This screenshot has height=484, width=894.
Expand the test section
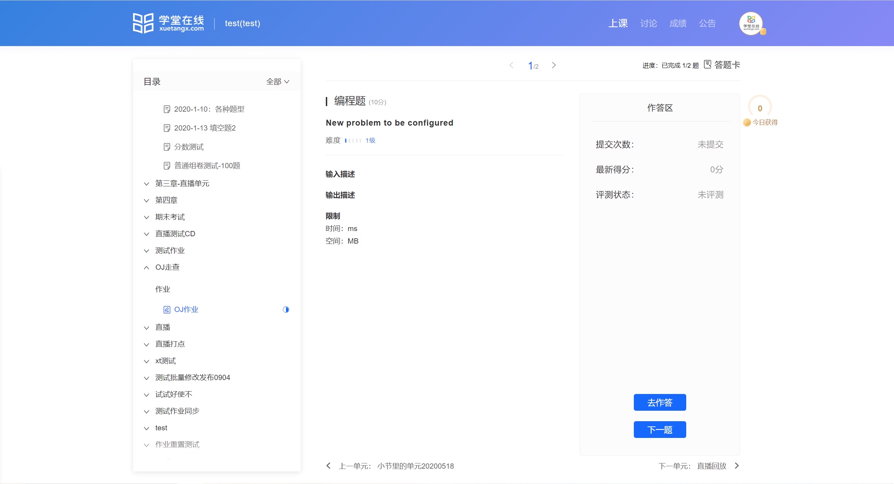[147, 428]
